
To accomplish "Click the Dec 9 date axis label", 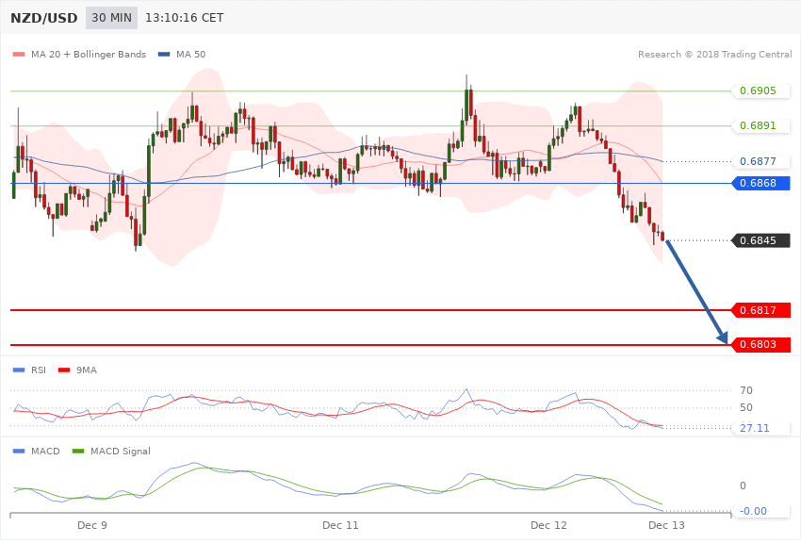I will (92, 526).
